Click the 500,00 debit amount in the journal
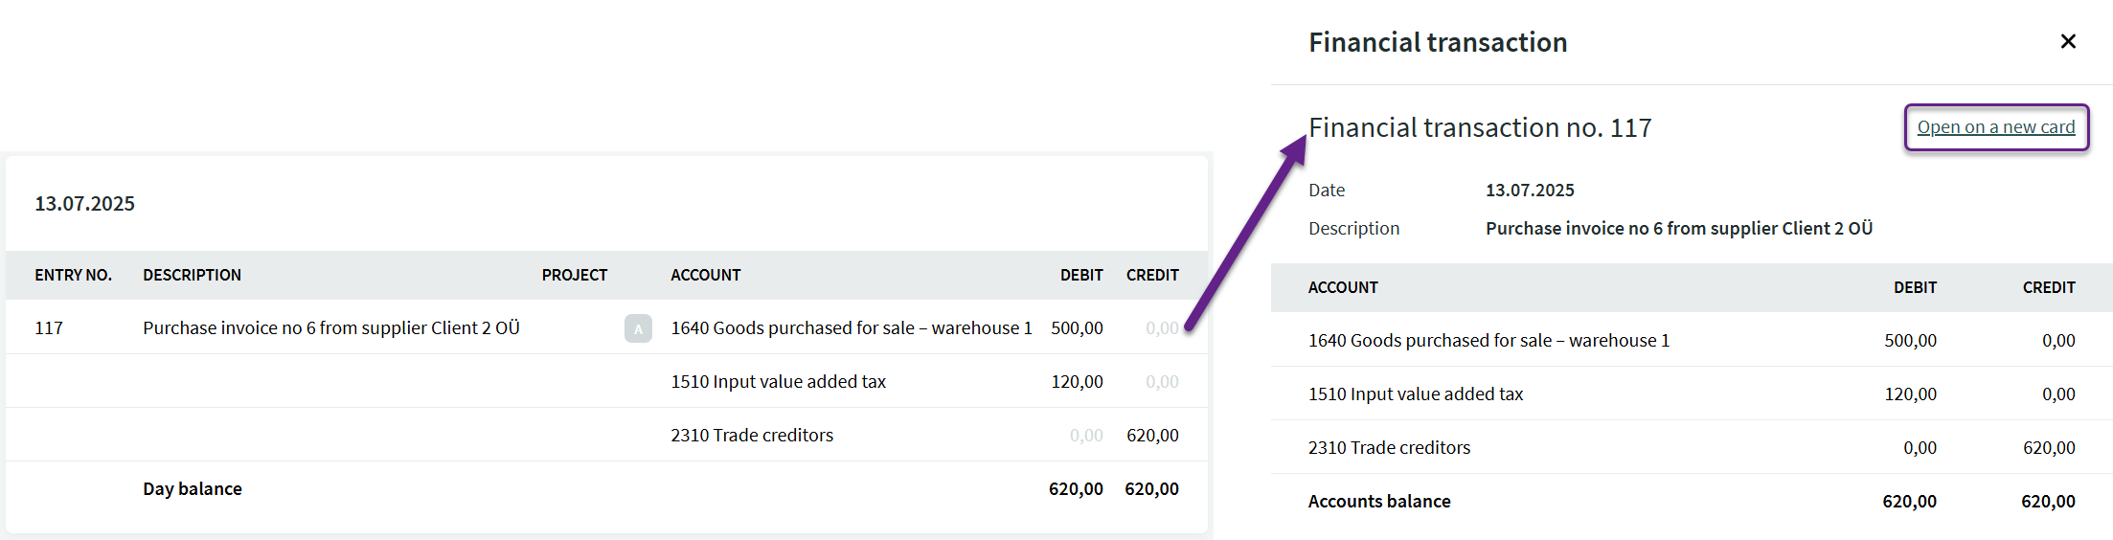2113x540 pixels. tap(1077, 327)
